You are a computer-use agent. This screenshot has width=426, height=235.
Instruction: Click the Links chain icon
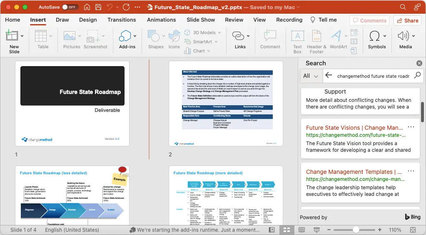[238, 36]
